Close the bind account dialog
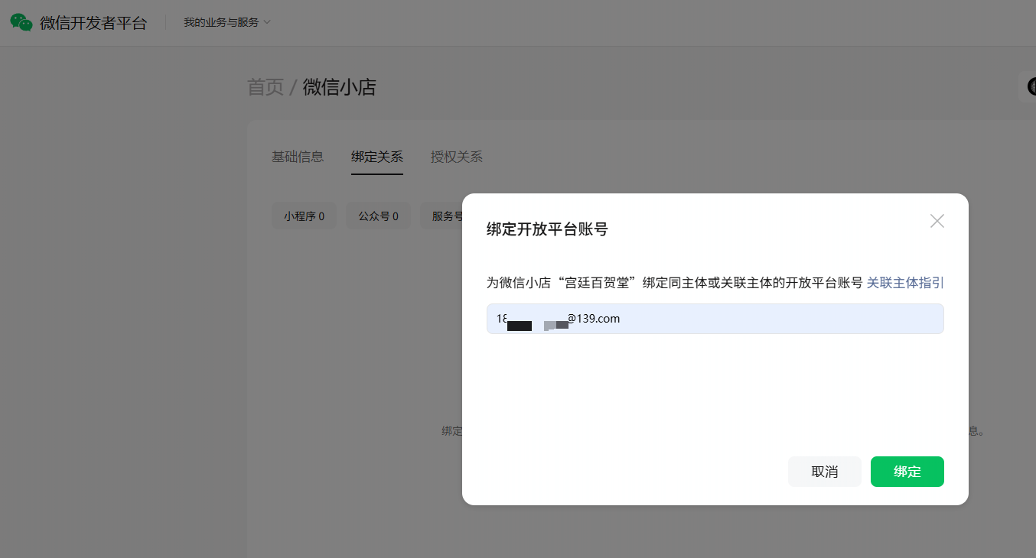Viewport: 1036px width, 558px height. (x=937, y=221)
